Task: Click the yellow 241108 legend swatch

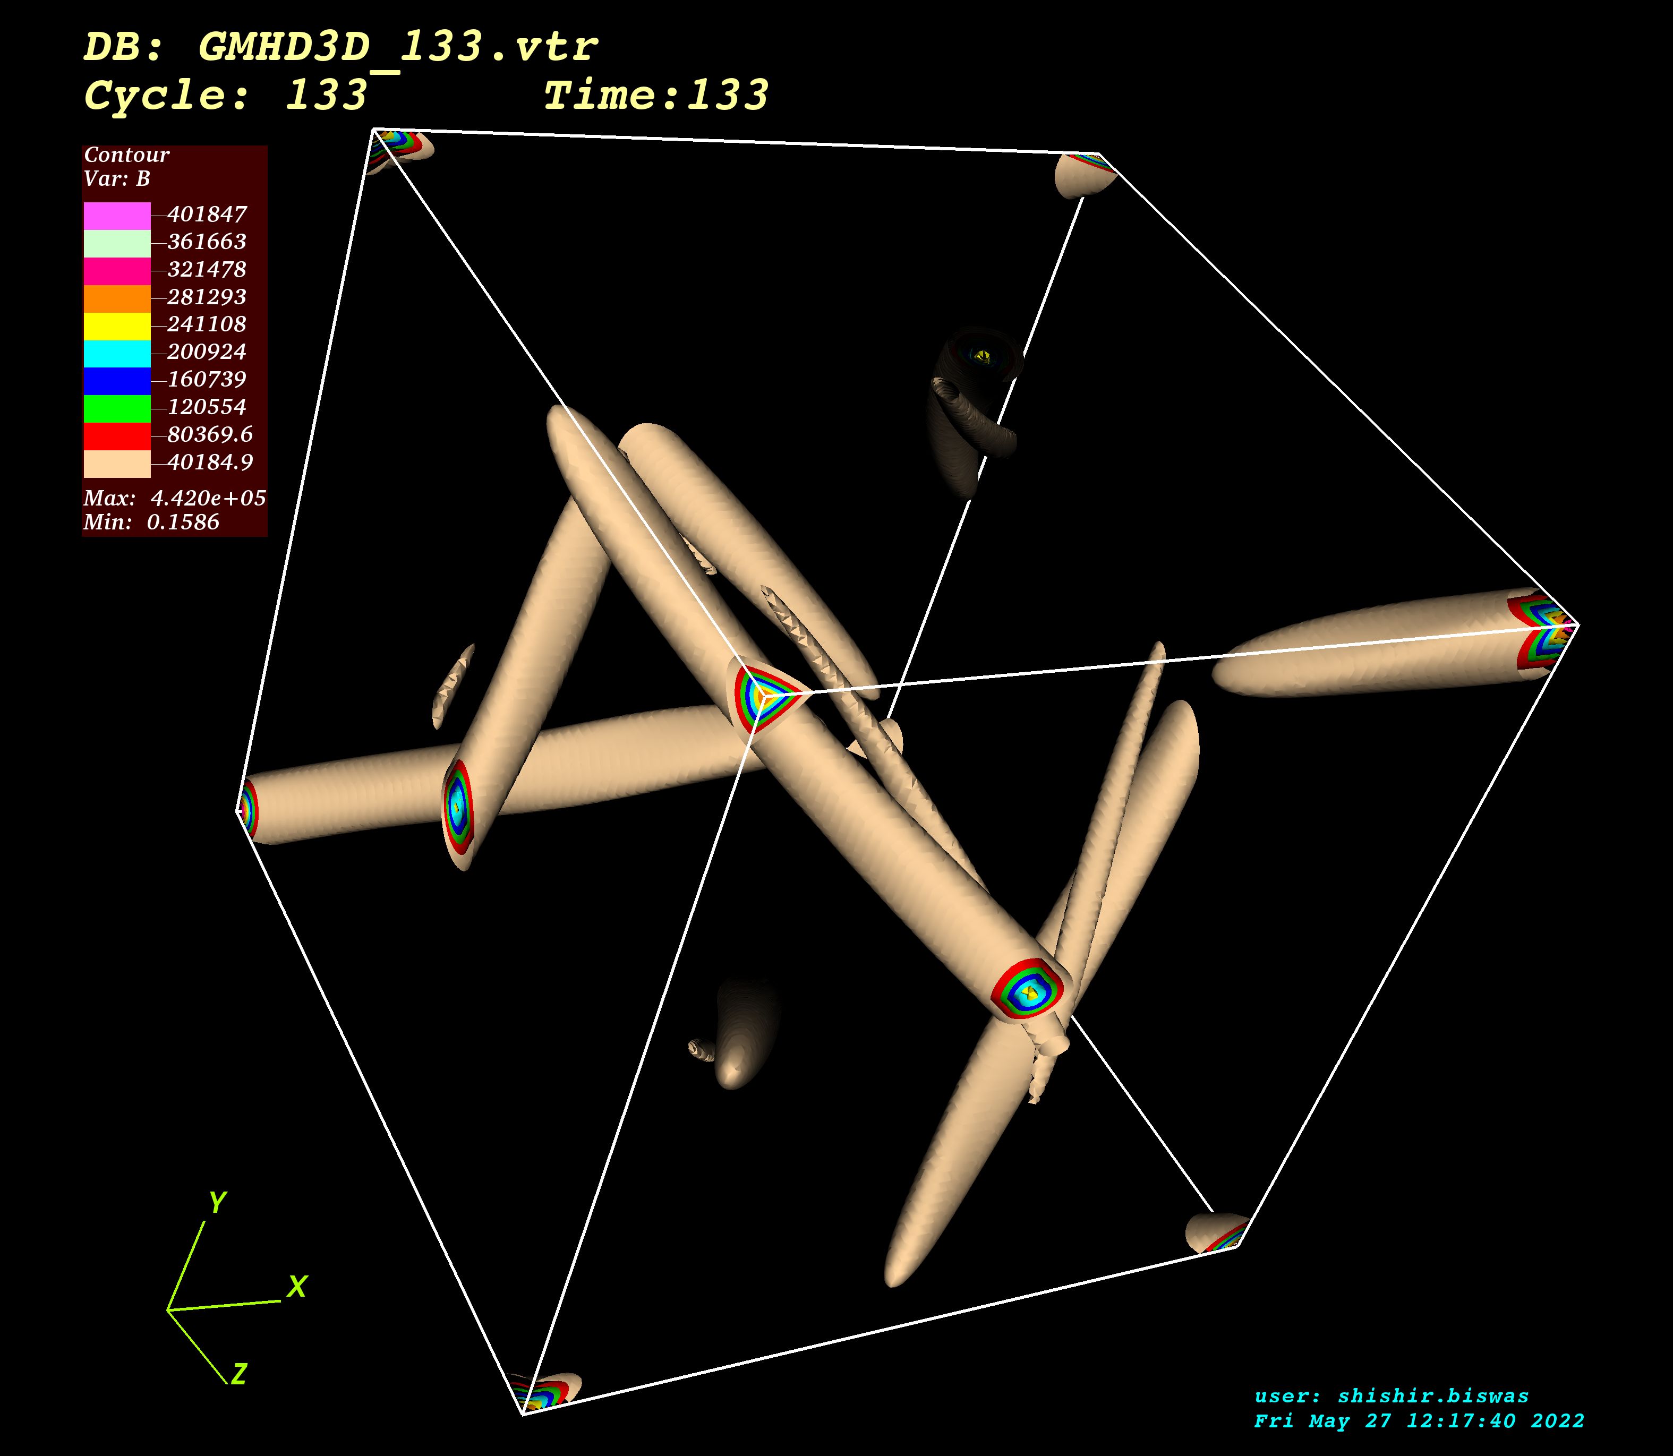Action: click(x=117, y=327)
